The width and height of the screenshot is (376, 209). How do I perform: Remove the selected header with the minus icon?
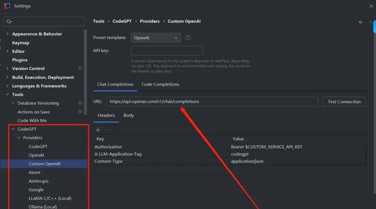point(107,130)
